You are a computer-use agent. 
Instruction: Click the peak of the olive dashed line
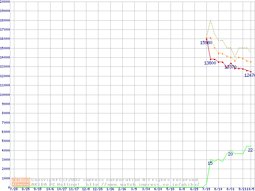(x=210, y=20)
